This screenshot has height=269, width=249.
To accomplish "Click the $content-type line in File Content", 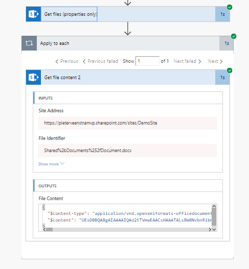I will 129,213.
